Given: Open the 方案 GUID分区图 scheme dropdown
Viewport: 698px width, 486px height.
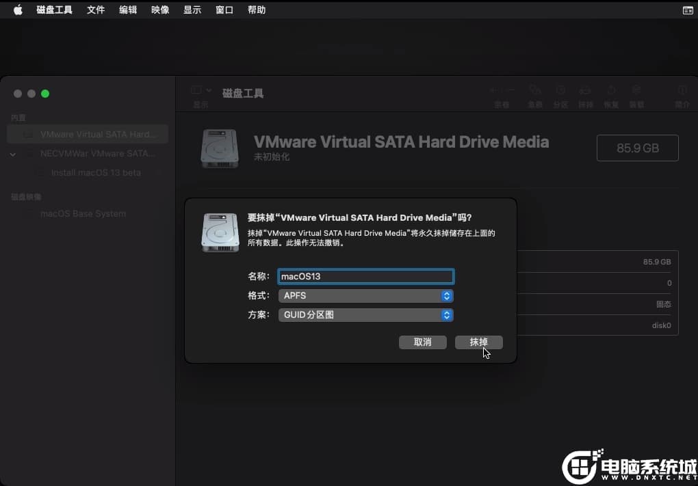Looking at the screenshot, I should point(365,315).
